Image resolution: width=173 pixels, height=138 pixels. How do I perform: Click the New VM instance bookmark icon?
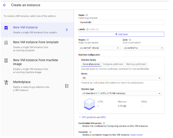point(6,28)
